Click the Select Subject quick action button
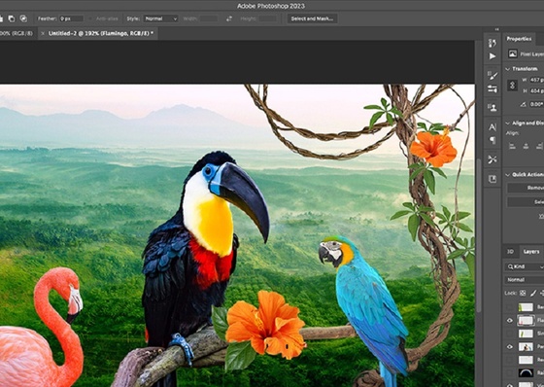544x387 pixels. (526, 202)
